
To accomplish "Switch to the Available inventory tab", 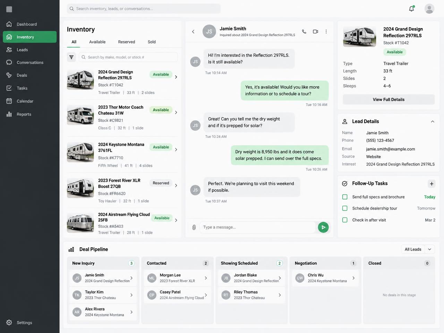I will (97, 42).
